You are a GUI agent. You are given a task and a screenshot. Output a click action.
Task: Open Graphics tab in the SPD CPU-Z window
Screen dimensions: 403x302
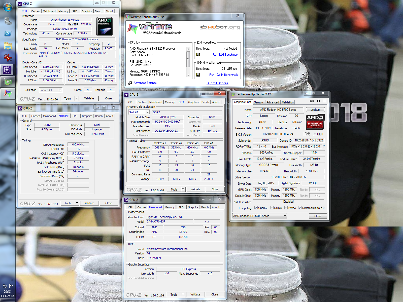(193, 102)
